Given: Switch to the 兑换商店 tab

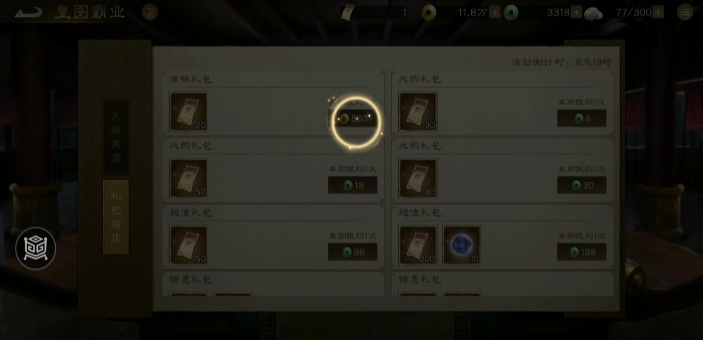Looking at the screenshot, I should pos(116,137).
